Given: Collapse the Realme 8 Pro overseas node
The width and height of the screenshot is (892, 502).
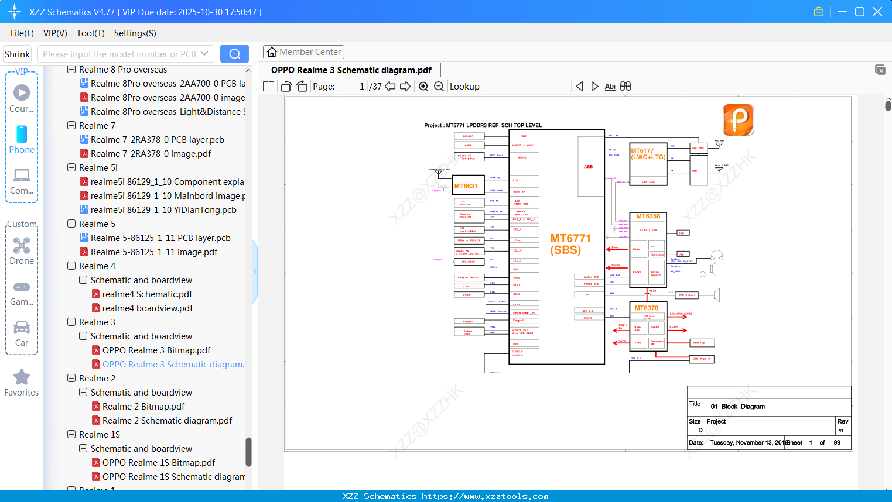Looking at the screenshot, I should [x=71, y=70].
